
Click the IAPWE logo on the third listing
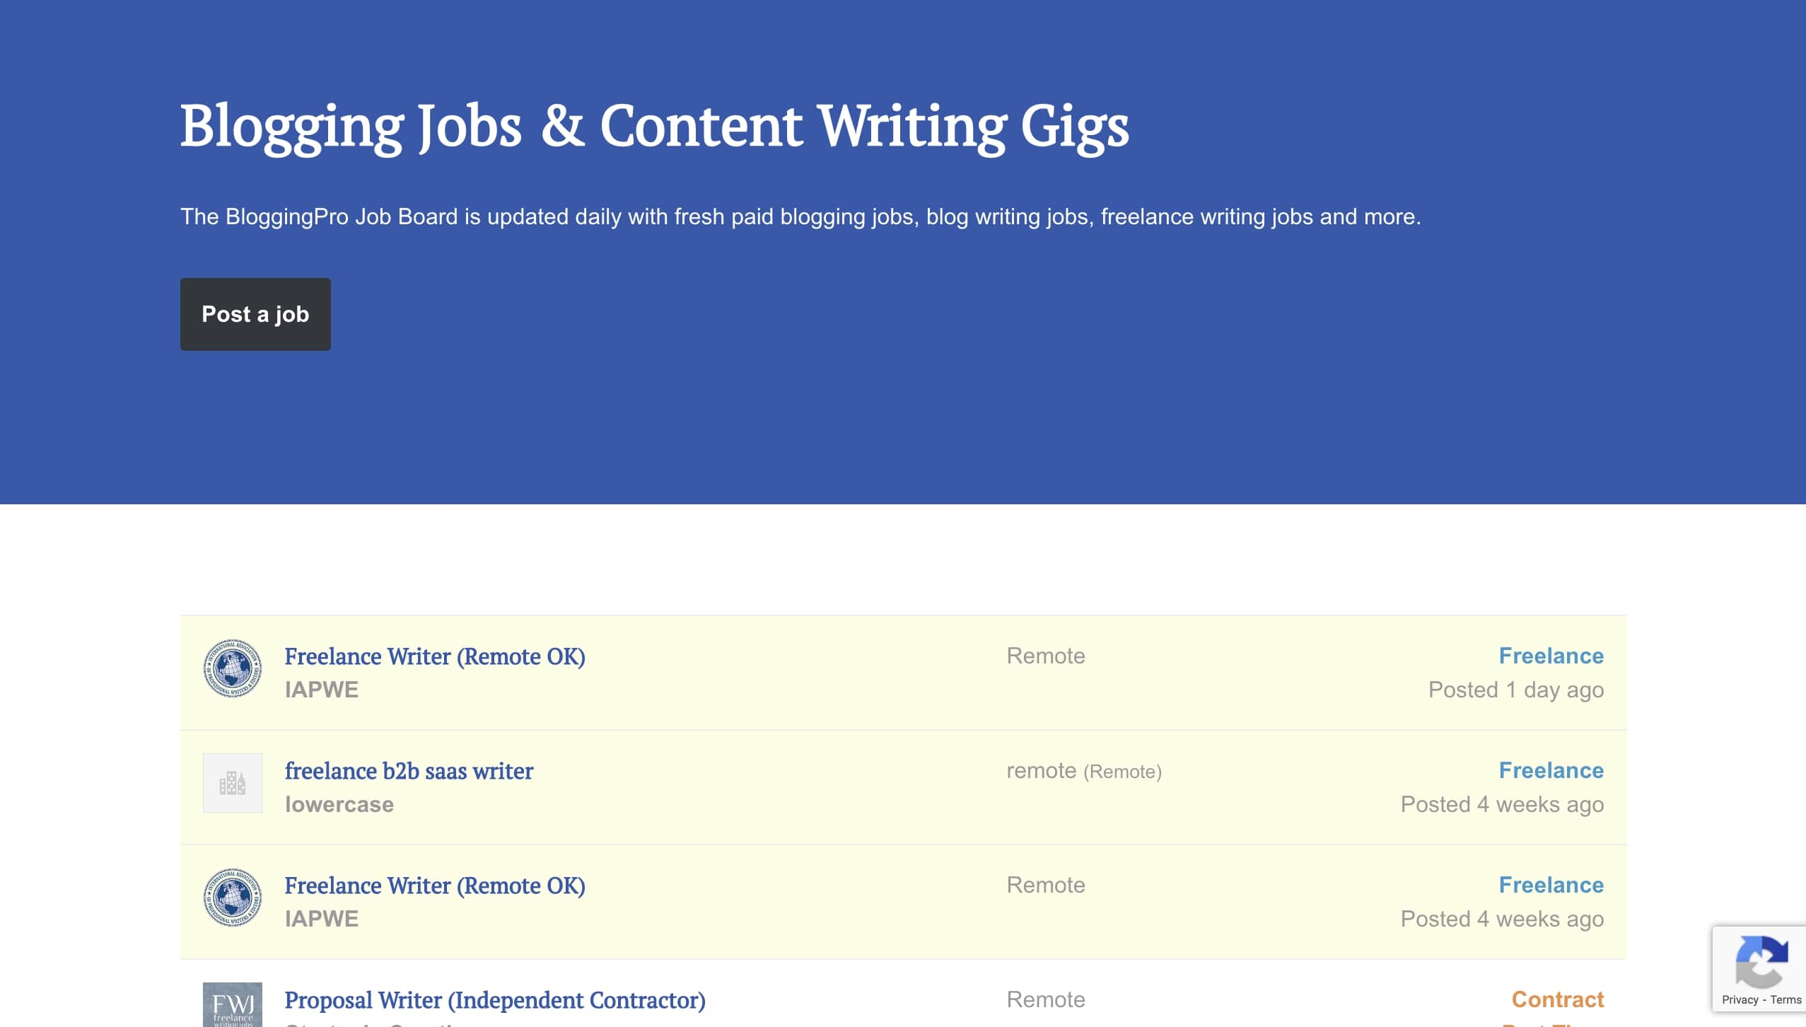231,899
